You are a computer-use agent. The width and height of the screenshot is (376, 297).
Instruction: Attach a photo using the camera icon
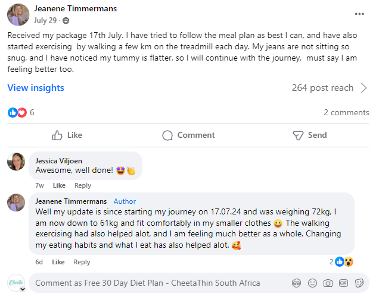click(x=328, y=283)
